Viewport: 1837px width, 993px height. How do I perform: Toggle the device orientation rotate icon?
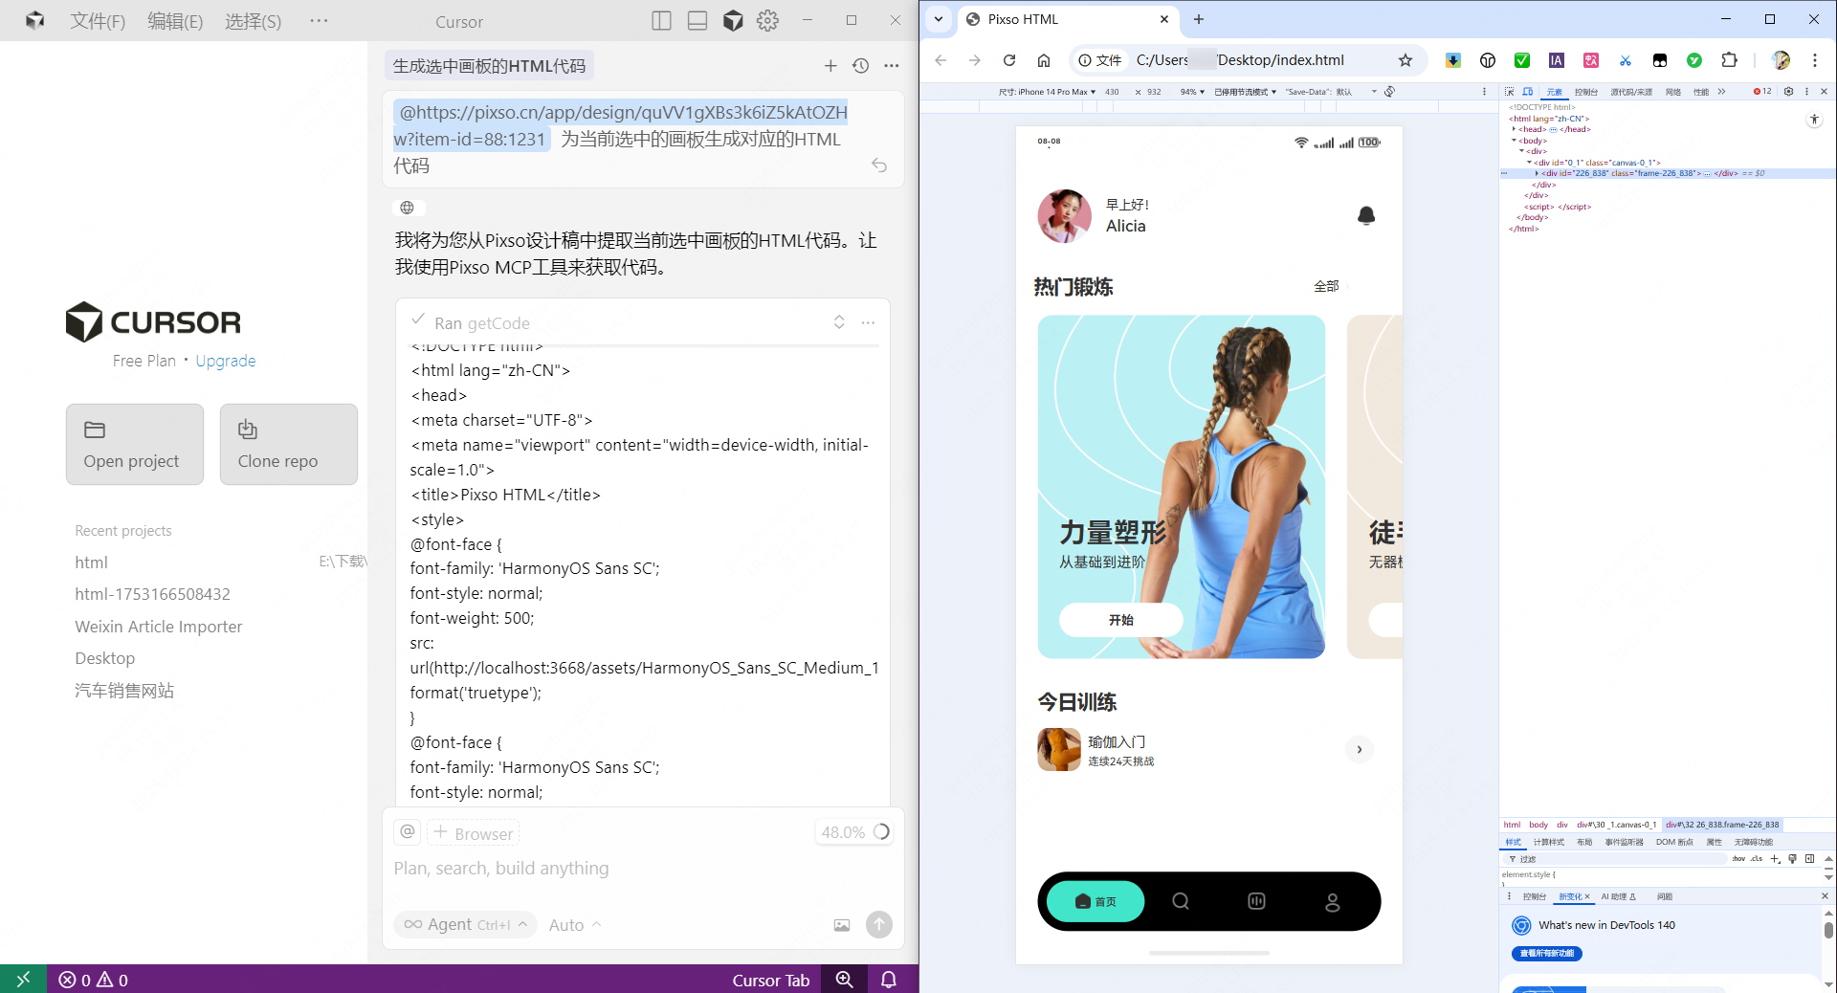click(x=1390, y=92)
